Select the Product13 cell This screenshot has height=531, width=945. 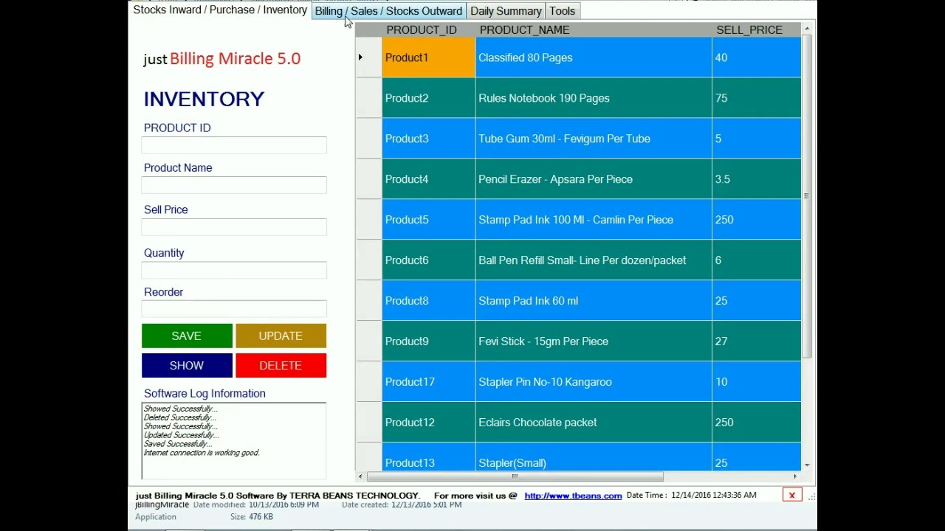click(428, 457)
